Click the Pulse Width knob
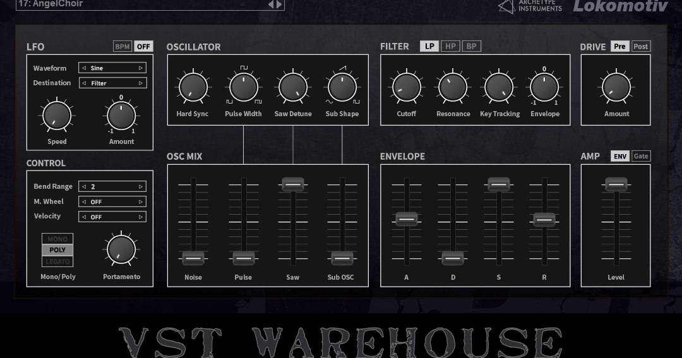The image size is (682, 358). 244,87
